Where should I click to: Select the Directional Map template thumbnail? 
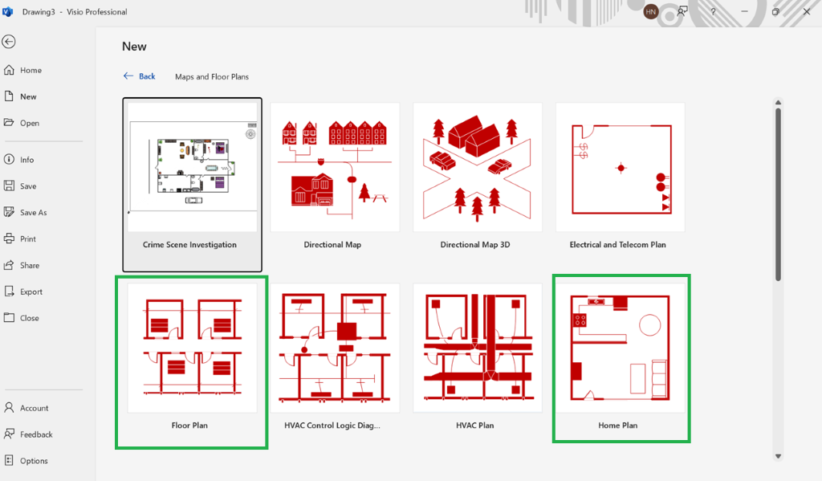pyautogui.click(x=335, y=167)
